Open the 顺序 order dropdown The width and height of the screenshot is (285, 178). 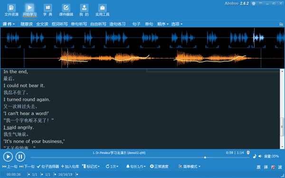pos(163,24)
